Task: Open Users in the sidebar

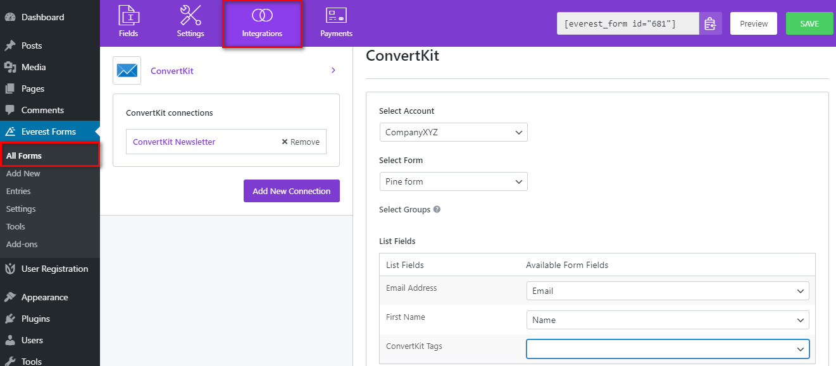Action: [32, 340]
